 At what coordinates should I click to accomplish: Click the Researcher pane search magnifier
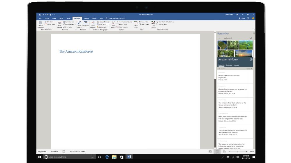pos(251,38)
